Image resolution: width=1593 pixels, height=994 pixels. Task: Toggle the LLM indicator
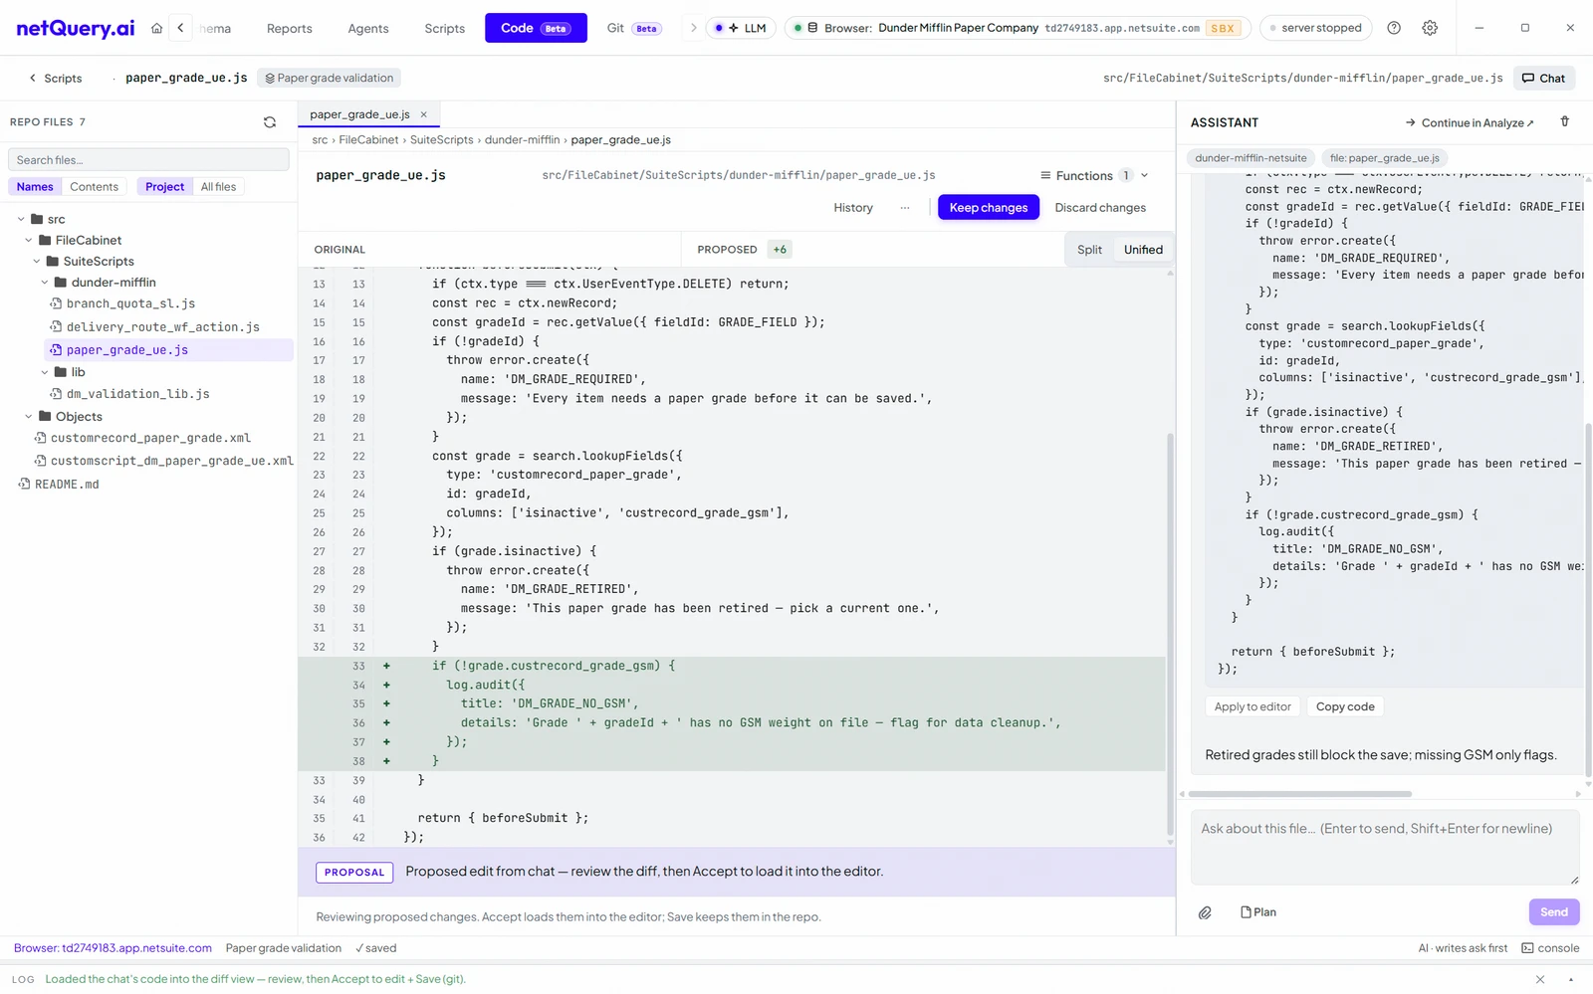point(741,28)
